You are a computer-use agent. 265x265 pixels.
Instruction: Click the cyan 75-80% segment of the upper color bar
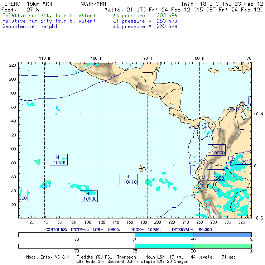[x=164, y=235]
